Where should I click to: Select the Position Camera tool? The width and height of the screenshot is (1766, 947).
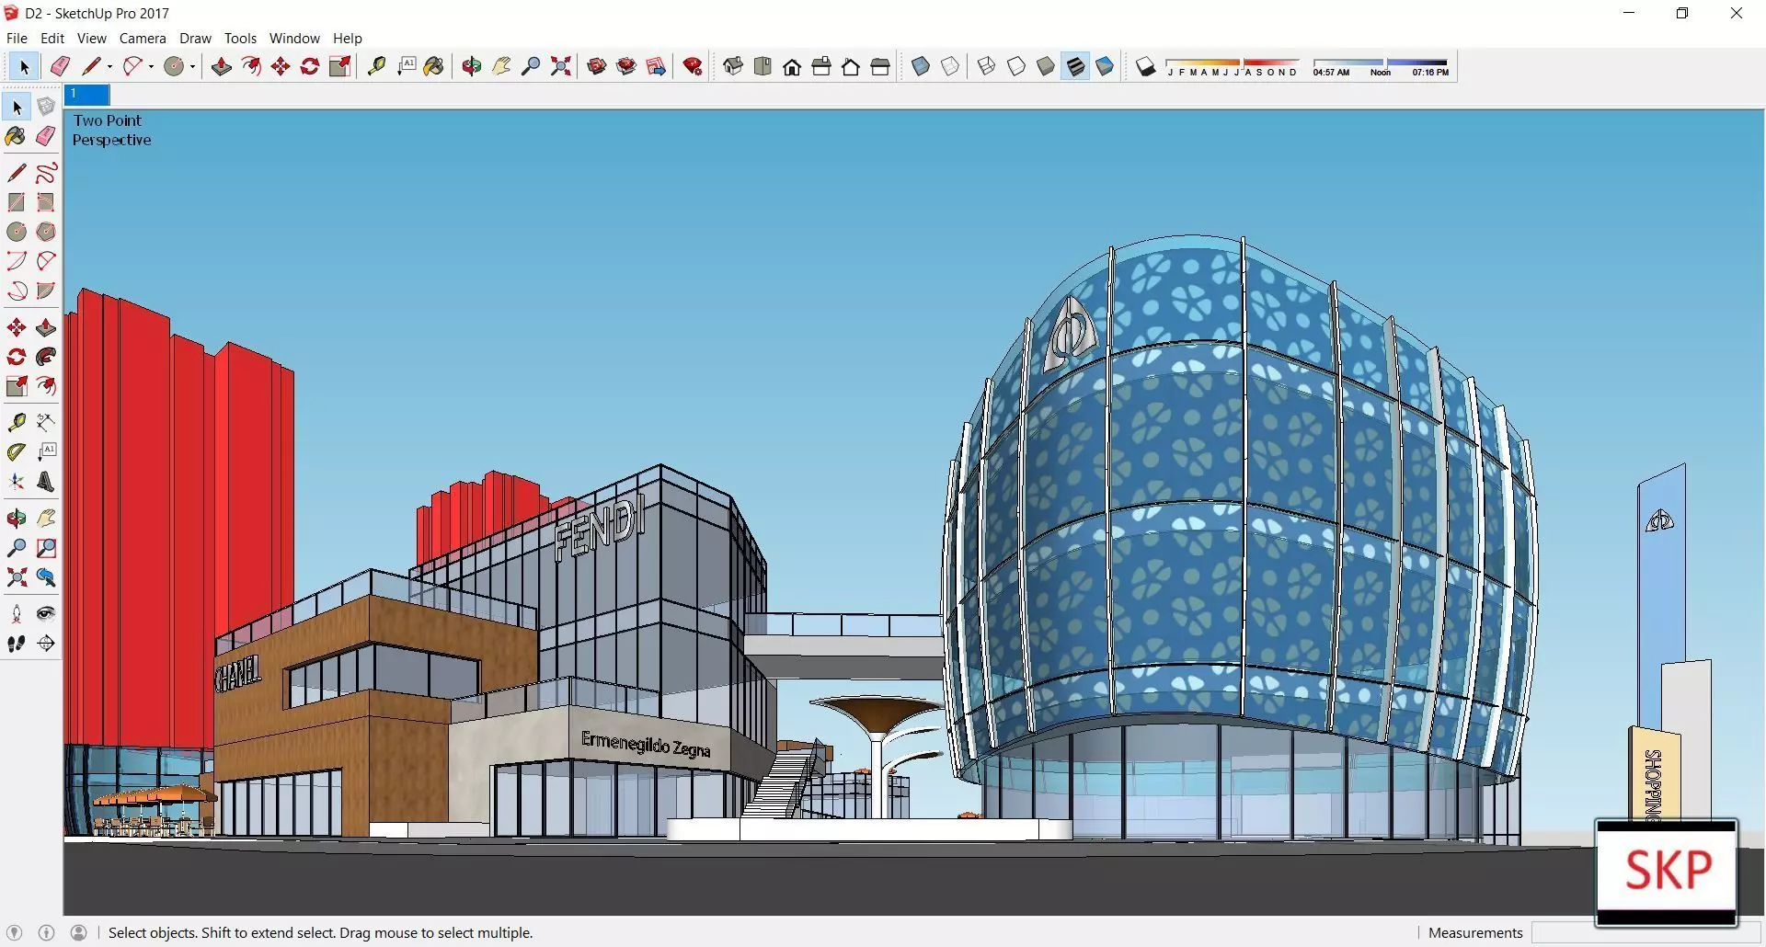17,614
